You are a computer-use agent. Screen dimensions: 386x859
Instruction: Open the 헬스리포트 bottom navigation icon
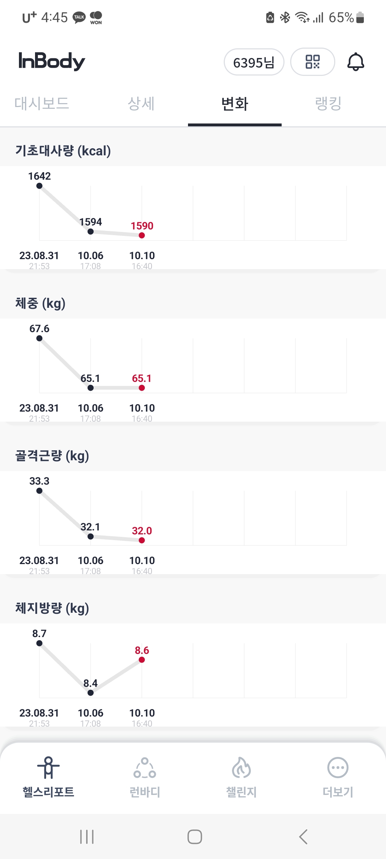[49, 767]
